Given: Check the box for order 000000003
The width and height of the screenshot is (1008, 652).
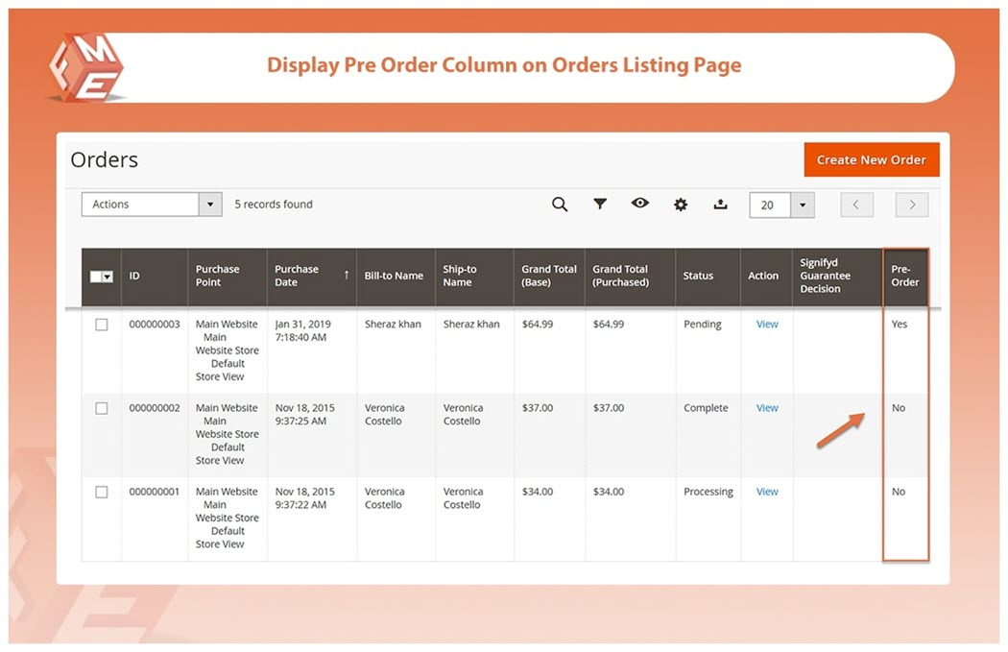Looking at the screenshot, I should coord(102,326).
